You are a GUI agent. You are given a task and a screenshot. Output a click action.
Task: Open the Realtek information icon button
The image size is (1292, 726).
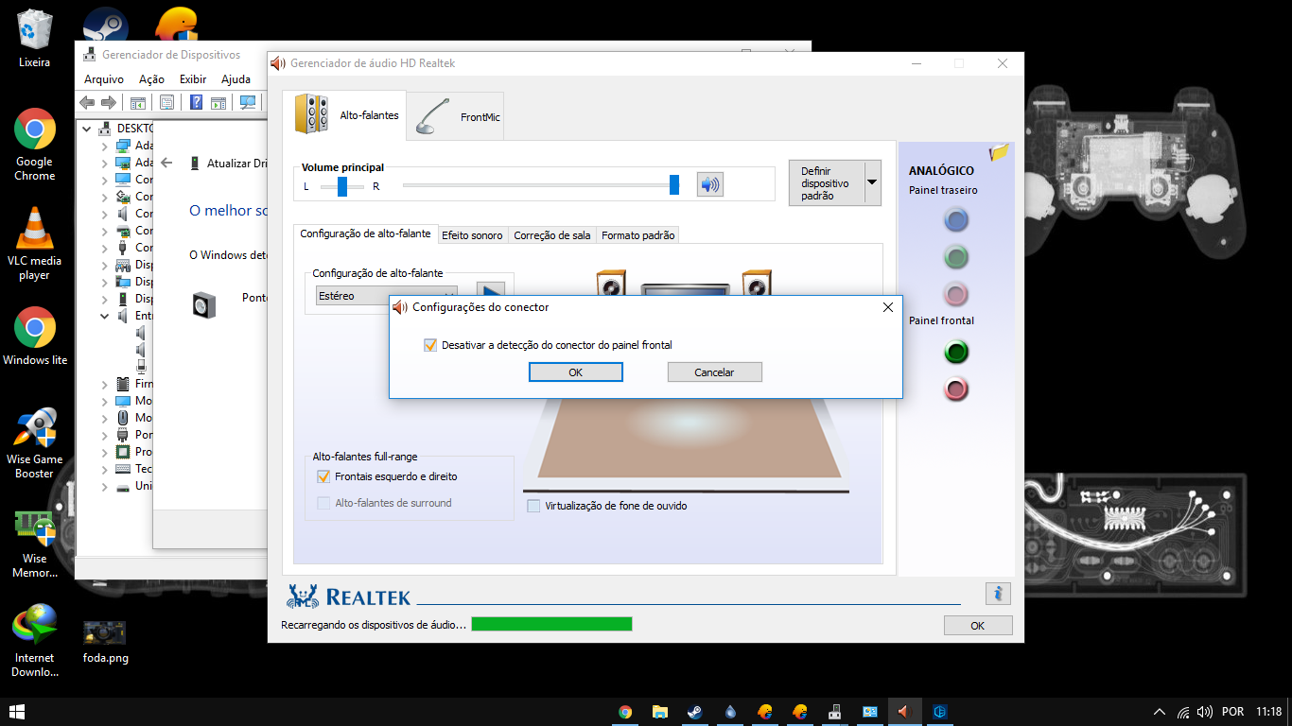998,594
